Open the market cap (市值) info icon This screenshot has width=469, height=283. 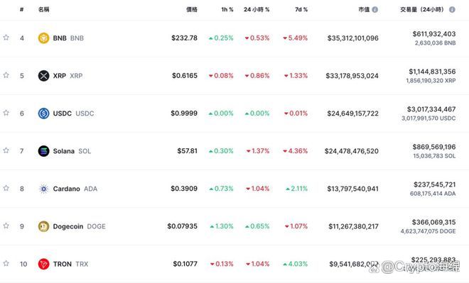(374, 9)
